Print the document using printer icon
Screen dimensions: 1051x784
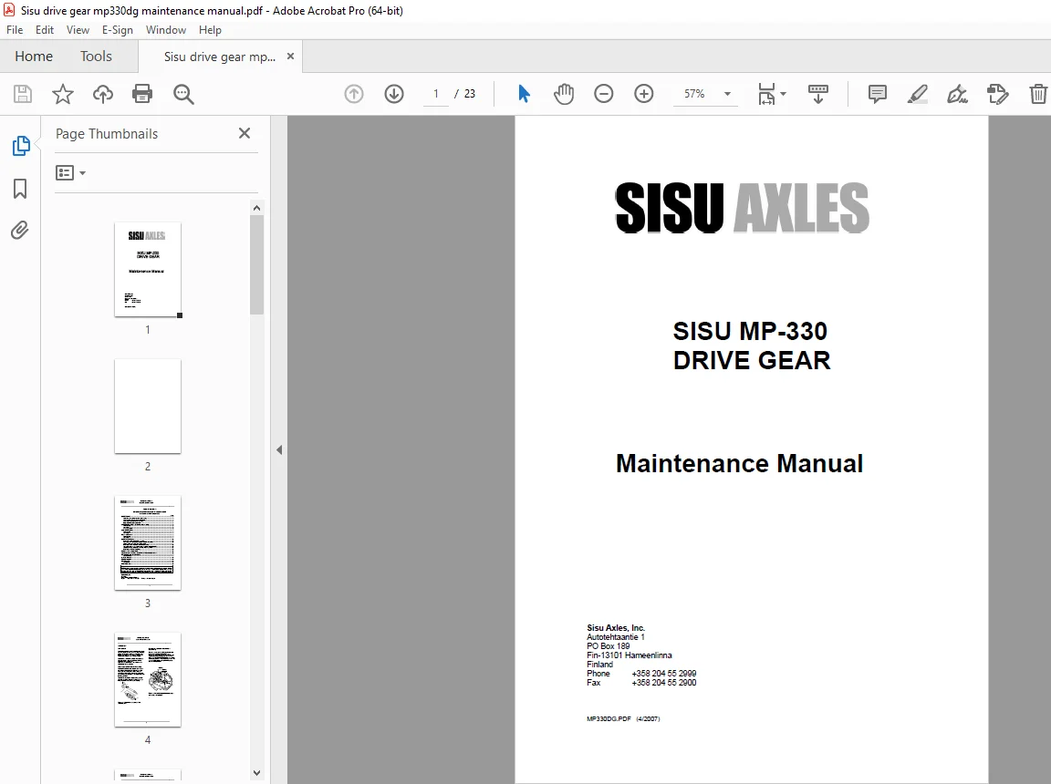click(x=142, y=94)
